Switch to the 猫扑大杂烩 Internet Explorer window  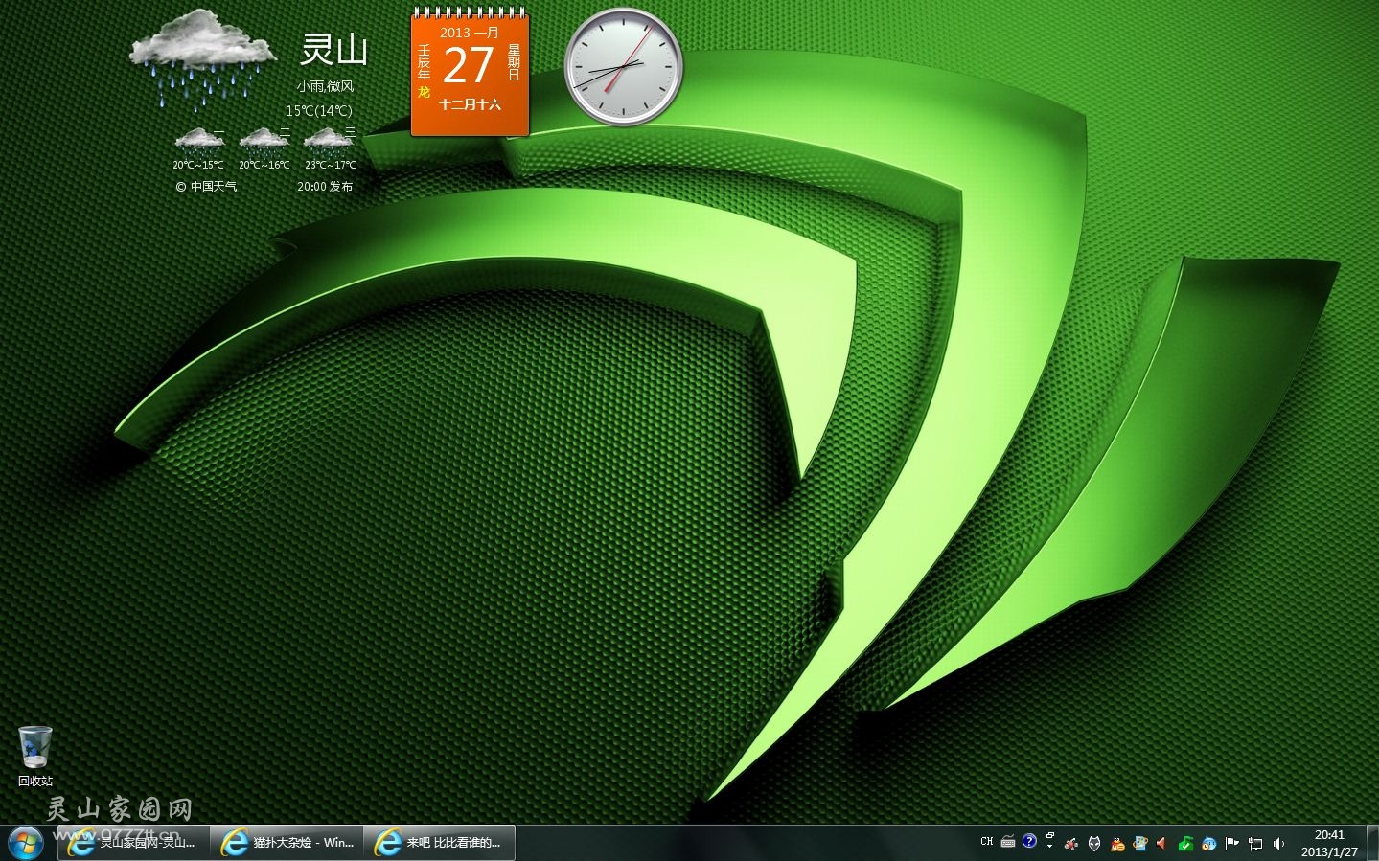[287, 843]
